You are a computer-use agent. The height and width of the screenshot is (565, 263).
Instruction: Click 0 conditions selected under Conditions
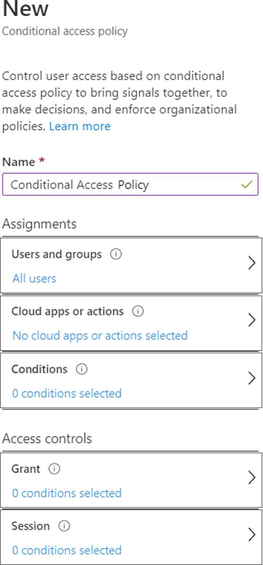click(x=67, y=393)
